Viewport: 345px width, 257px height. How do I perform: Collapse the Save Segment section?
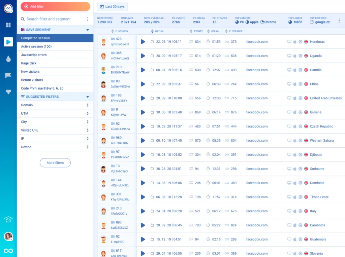(x=88, y=30)
